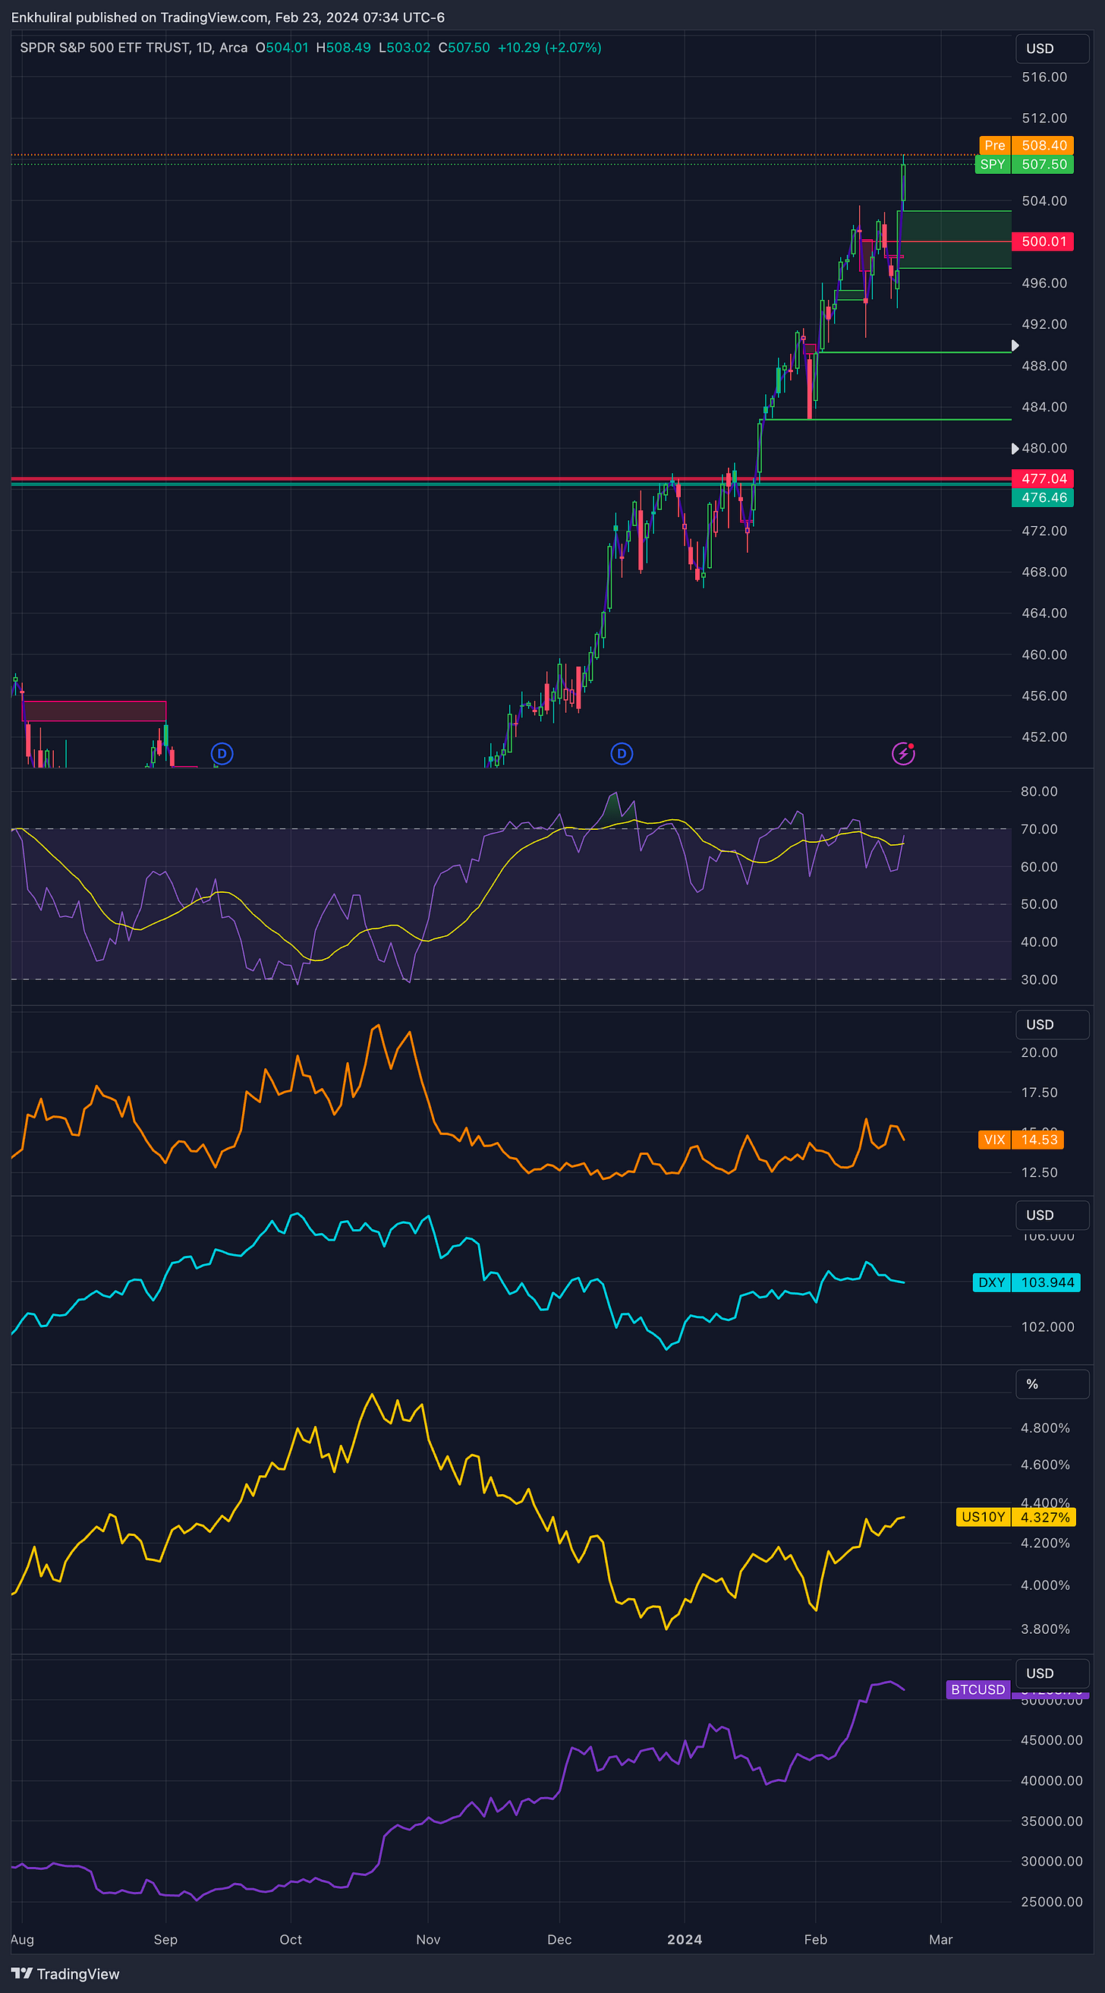This screenshot has height=1993, width=1105.
Task: Click the open value O504.01
Action: 282,48
